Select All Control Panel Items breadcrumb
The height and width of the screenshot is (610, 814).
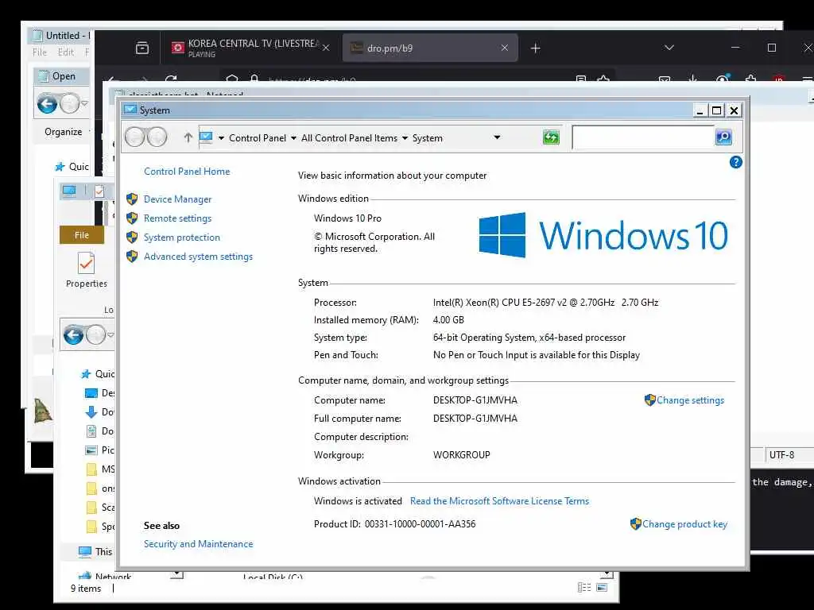coord(350,138)
